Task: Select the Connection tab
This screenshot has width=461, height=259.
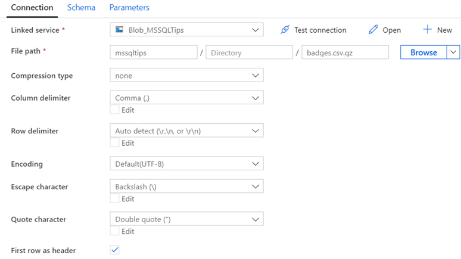Action: tap(32, 8)
